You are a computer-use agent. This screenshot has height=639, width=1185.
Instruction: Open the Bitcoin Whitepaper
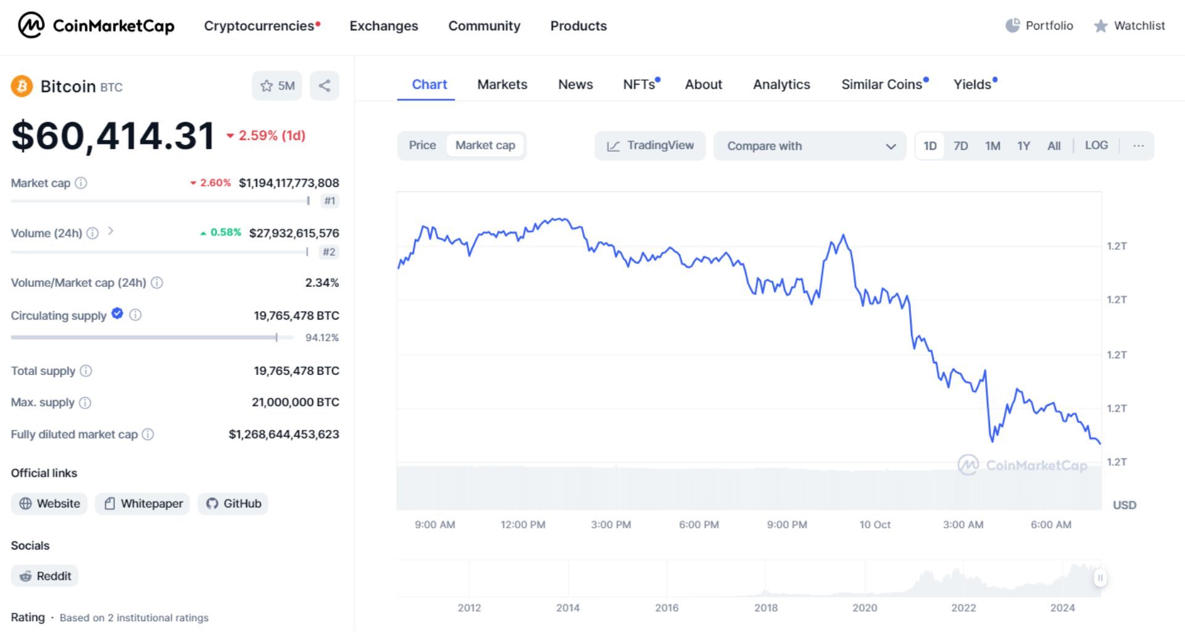click(142, 503)
